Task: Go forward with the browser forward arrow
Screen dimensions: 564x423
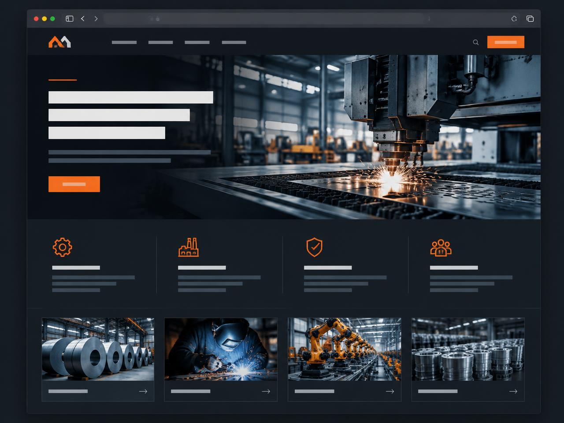Action: point(96,19)
